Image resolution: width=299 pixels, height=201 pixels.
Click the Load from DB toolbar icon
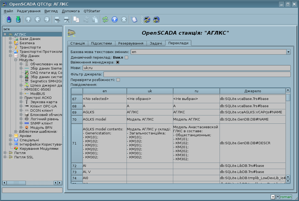point(9,19)
